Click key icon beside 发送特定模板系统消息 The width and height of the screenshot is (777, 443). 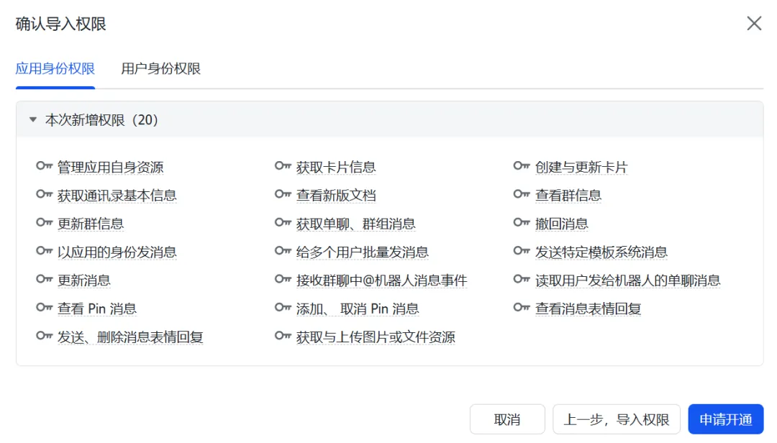(522, 251)
